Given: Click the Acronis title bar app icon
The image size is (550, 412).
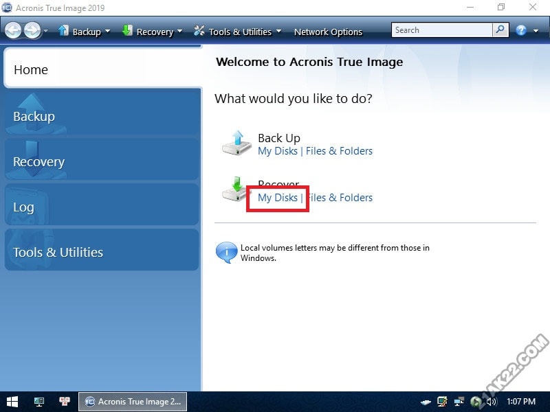Looking at the screenshot, I should (7, 8).
